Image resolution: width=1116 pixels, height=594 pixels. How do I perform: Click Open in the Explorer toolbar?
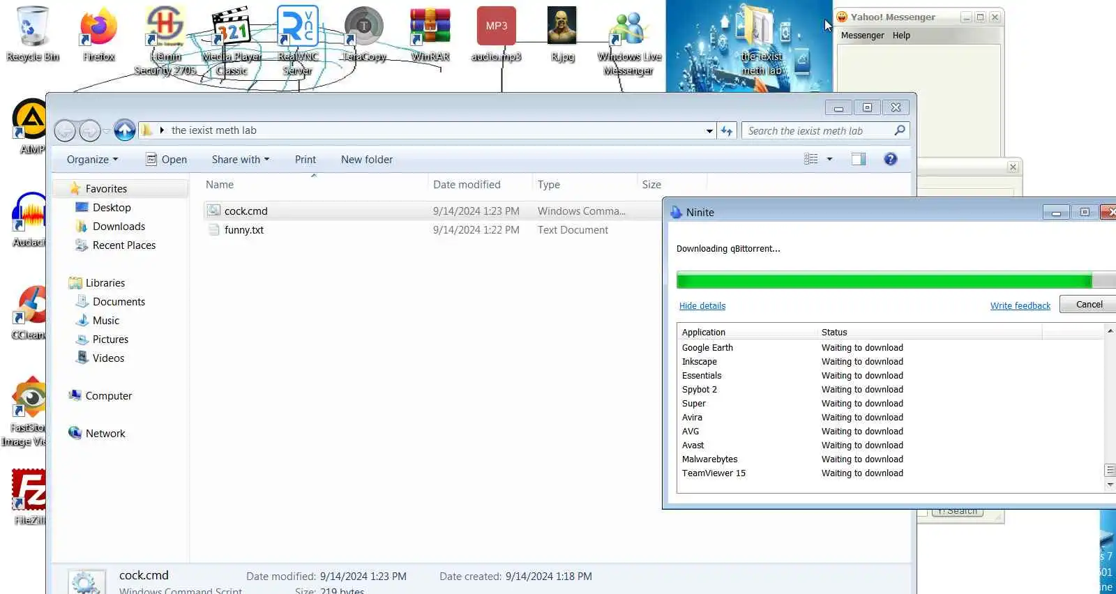click(x=166, y=159)
